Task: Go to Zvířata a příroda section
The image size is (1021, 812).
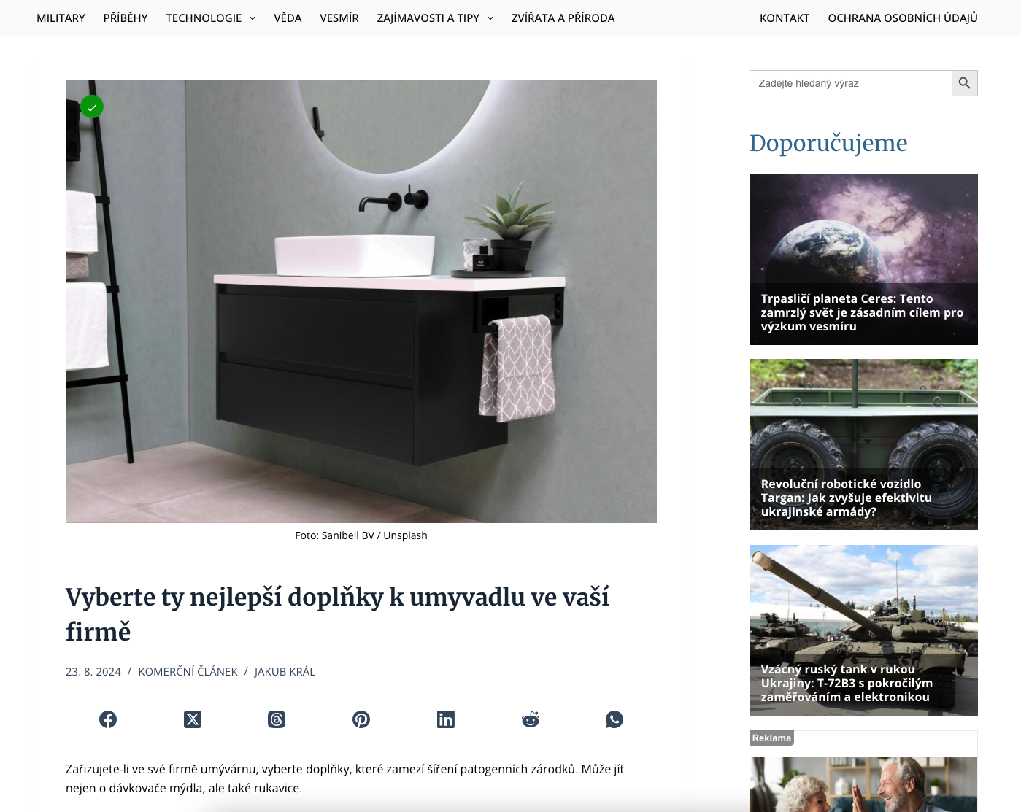Action: (563, 18)
